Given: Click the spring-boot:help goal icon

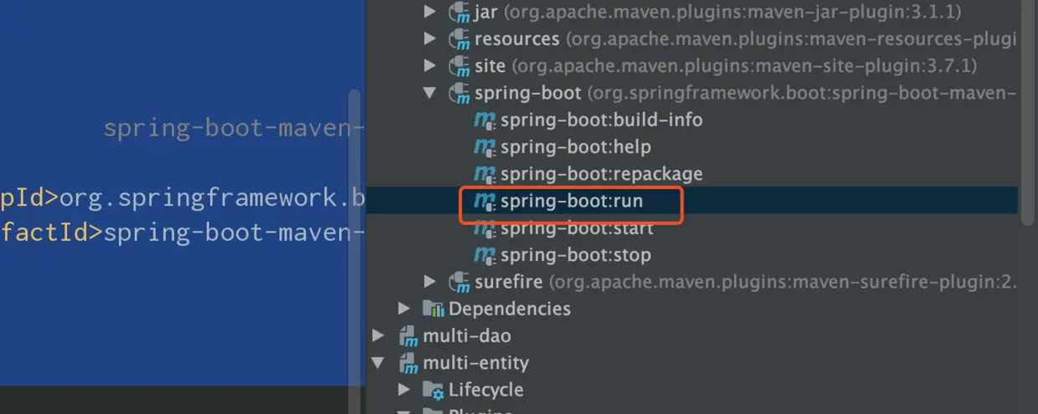Looking at the screenshot, I should click(485, 147).
